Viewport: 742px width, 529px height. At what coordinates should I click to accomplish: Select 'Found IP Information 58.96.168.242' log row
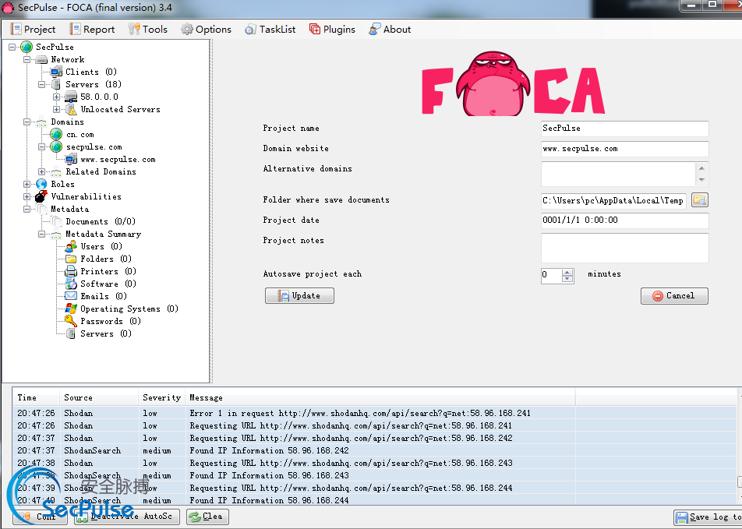374,450
